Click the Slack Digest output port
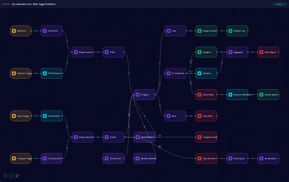This screenshot has width=289, height=182. pos(279,52)
